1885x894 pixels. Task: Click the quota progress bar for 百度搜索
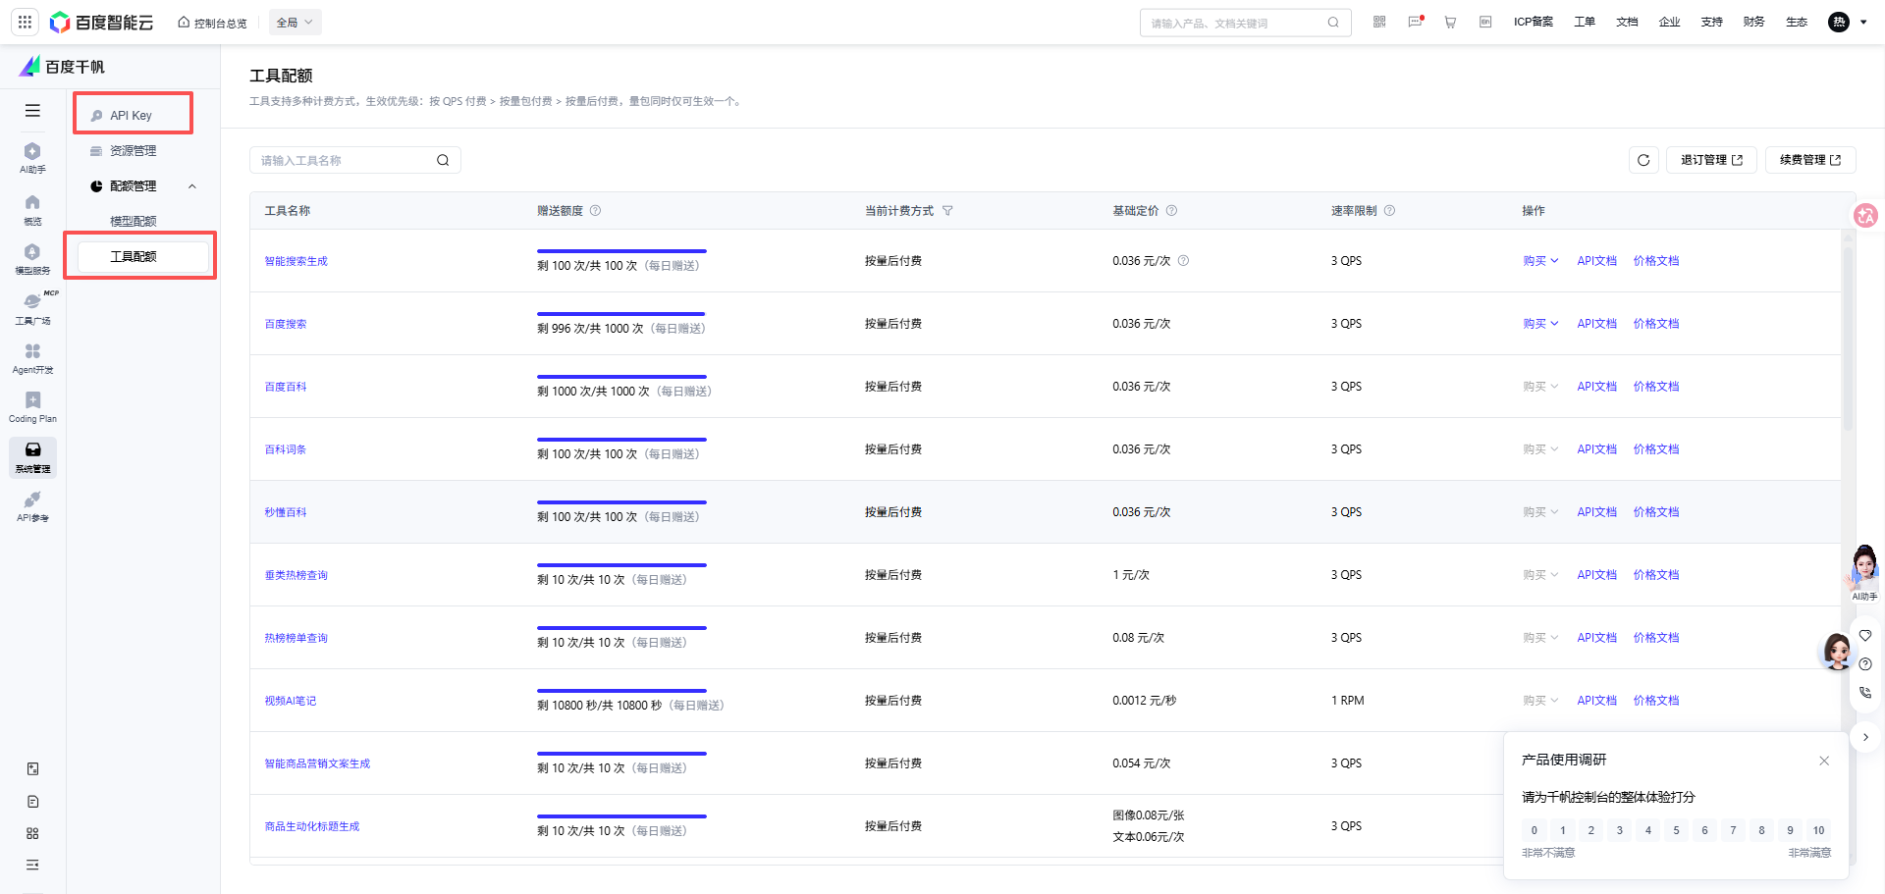click(621, 314)
